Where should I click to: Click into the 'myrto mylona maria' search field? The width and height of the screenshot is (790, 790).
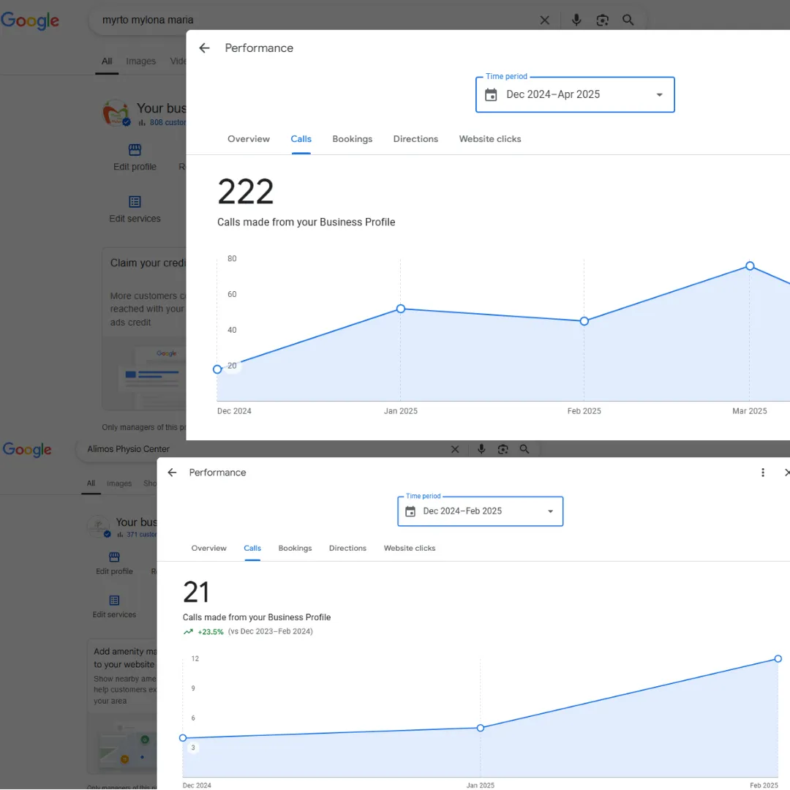click(x=312, y=20)
